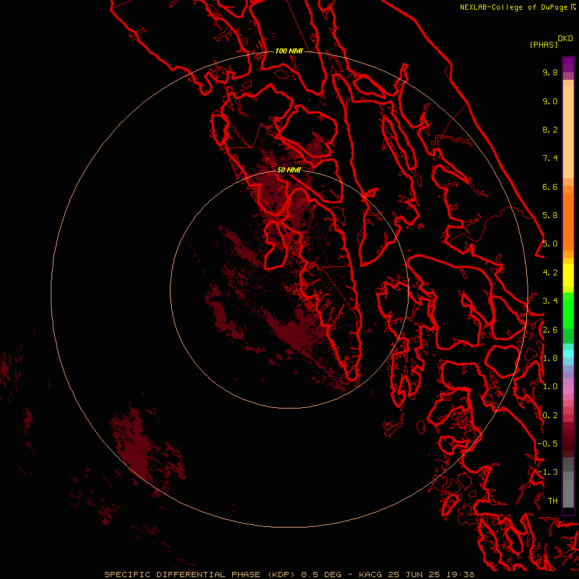Click the cyan swatch near 1.8
579x579 pixels.
point(568,354)
